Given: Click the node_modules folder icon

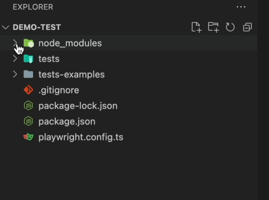Looking at the screenshot, I should tap(29, 43).
